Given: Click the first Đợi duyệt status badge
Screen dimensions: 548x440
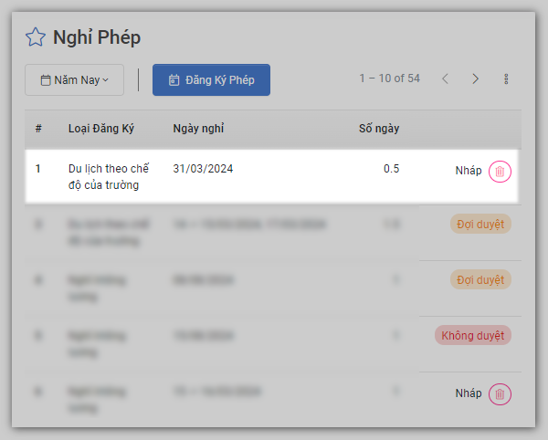Looking at the screenshot, I should (479, 224).
